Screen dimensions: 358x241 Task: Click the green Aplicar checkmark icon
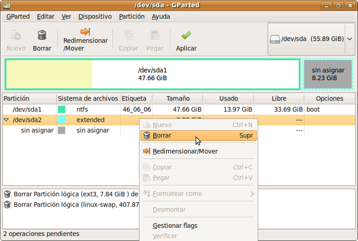pyautogui.click(x=186, y=35)
